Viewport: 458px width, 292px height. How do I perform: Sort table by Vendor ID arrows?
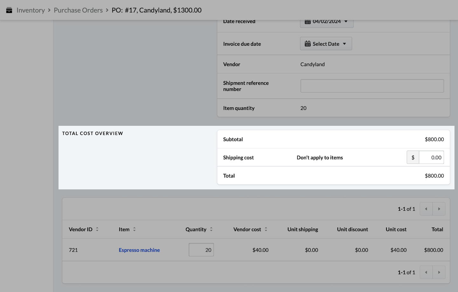pos(97,229)
